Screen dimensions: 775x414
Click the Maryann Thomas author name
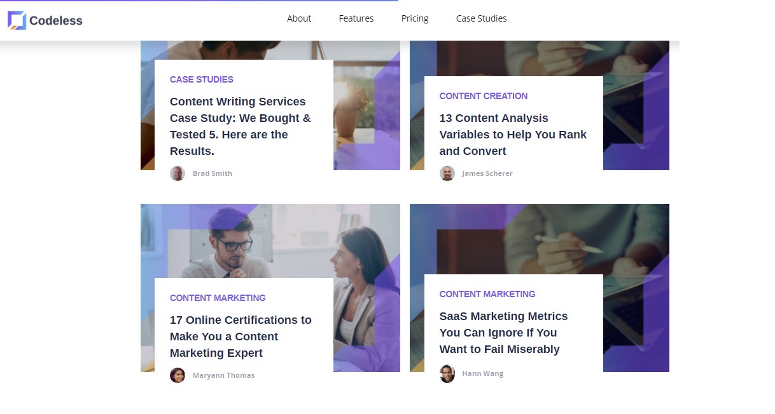(224, 375)
